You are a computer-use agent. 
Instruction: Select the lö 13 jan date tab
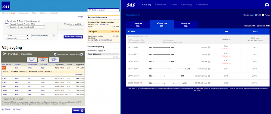click(x=32, y=60)
